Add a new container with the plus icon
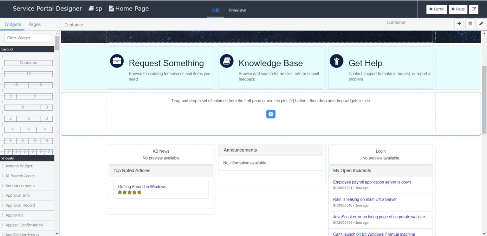This screenshot has height=236, width=487. 459,23
